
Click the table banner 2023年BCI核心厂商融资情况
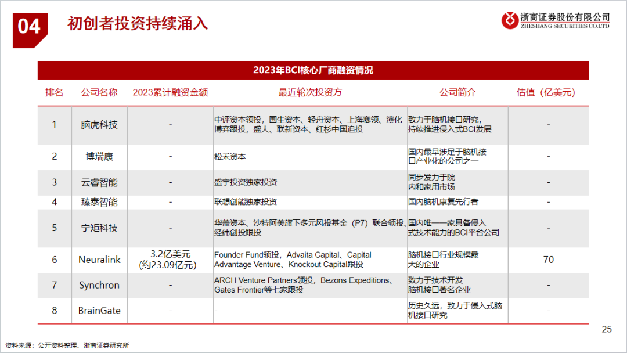(x=313, y=70)
